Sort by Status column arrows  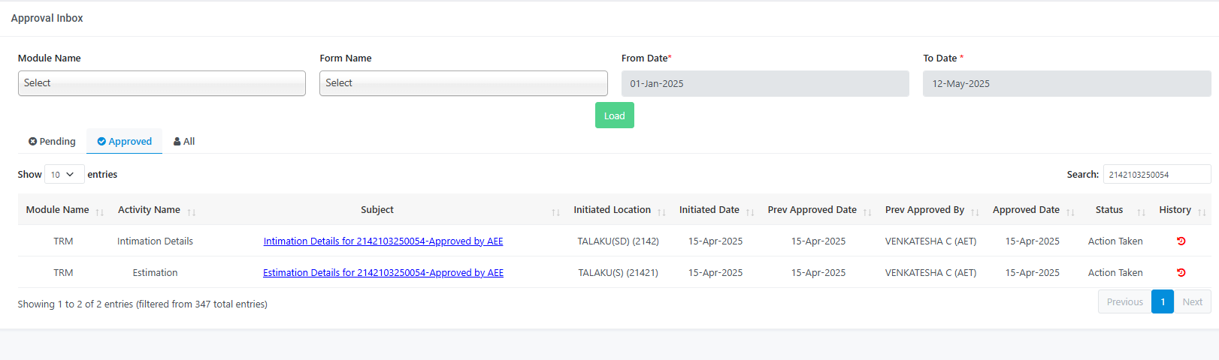tap(1141, 212)
